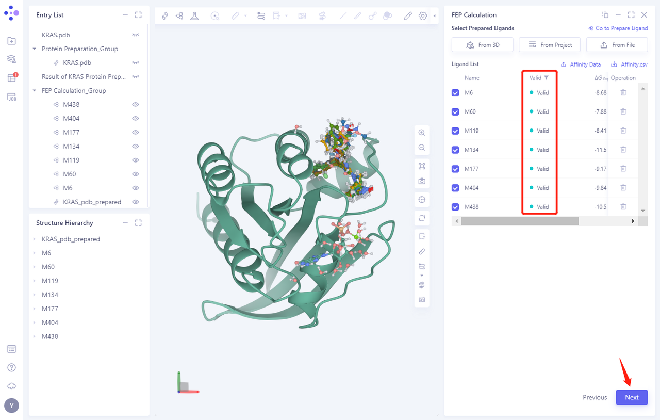Open settings gear in top toolbar
This screenshot has width=660, height=420.
tap(423, 16)
